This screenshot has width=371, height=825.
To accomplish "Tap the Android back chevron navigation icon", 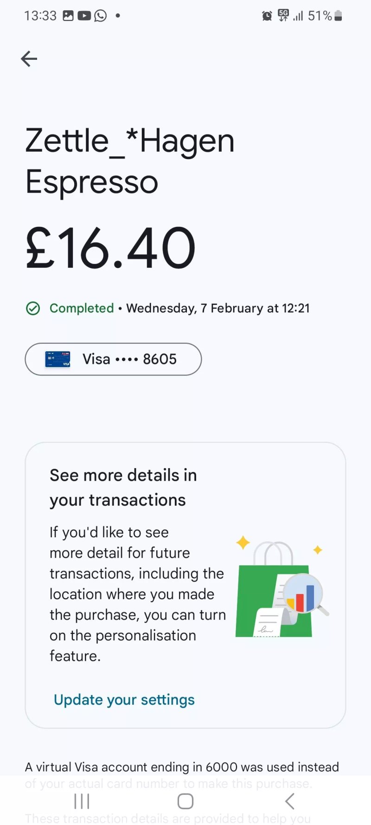I will tap(289, 801).
